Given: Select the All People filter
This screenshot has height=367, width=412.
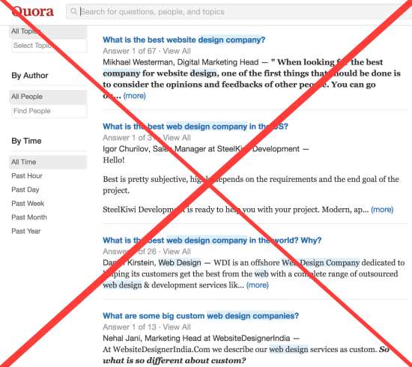Looking at the screenshot, I should point(49,97).
